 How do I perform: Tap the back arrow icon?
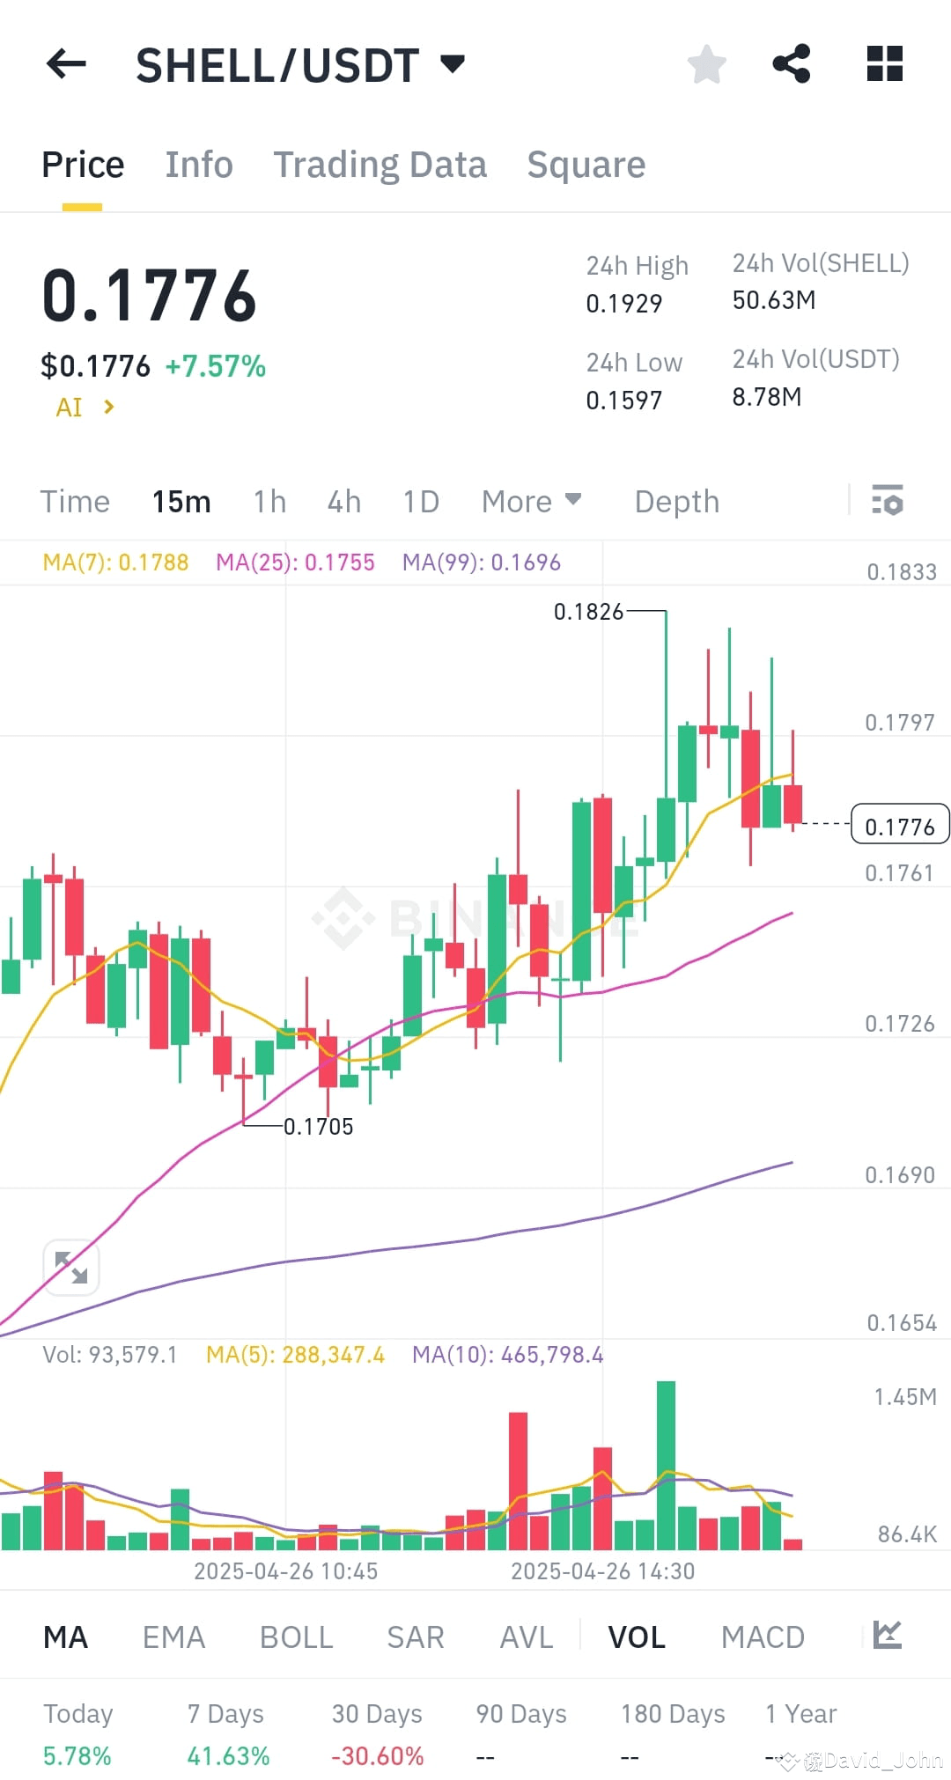coord(66,64)
